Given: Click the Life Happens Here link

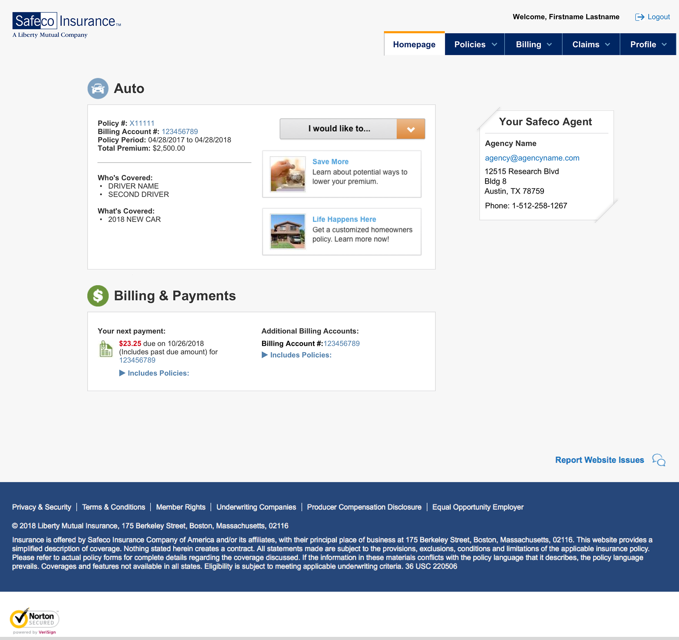Looking at the screenshot, I should pyautogui.click(x=344, y=219).
